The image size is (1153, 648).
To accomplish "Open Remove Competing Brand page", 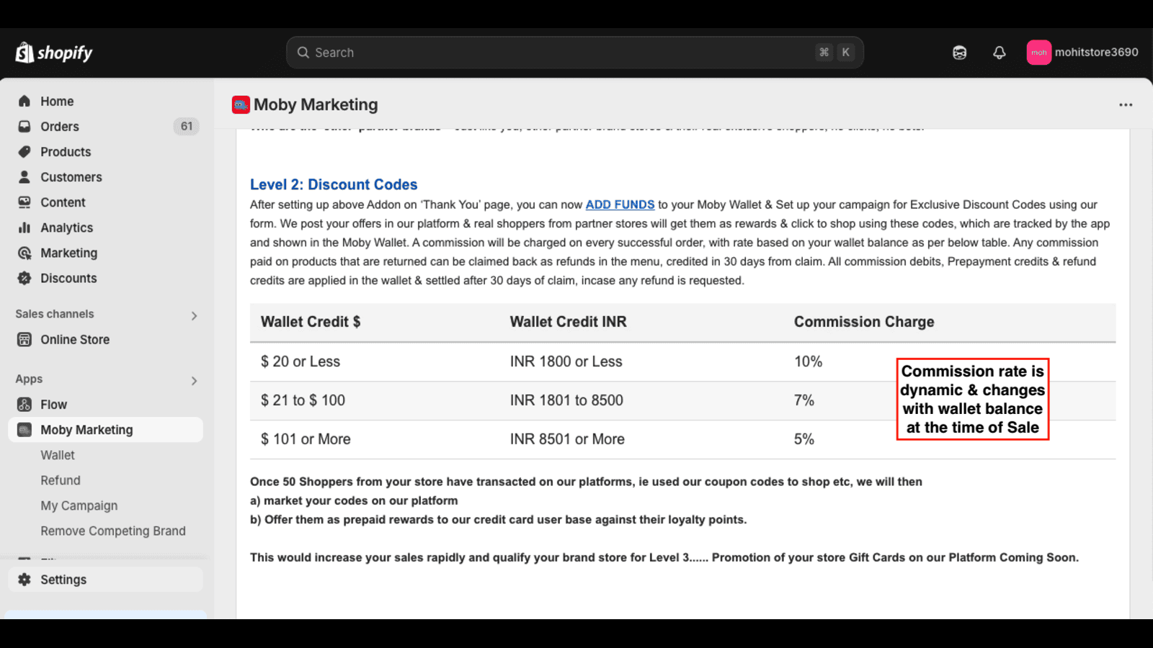I will [x=113, y=531].
